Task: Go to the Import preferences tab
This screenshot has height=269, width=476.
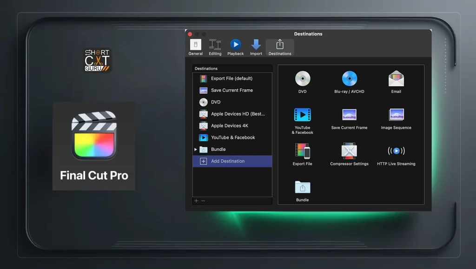Action: [x=256, y=47]
